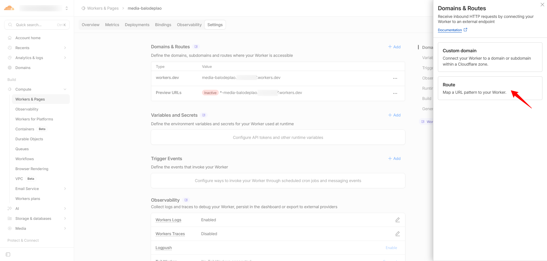This screenshot has height=261, width=547.
Task: Close the Domains & Routes panel
Action: click(542, 5)
